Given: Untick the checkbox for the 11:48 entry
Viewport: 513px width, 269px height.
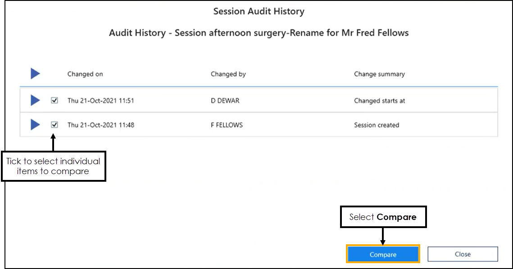Looking at the screenshot, I should click(54, 125).
